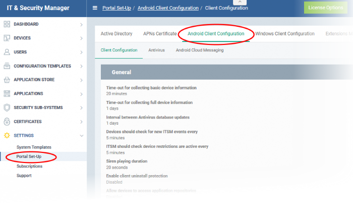The image size is (353, 219).
Task: Click the Applications list icon
Action: pyautogui.click(x=7, y=93)
